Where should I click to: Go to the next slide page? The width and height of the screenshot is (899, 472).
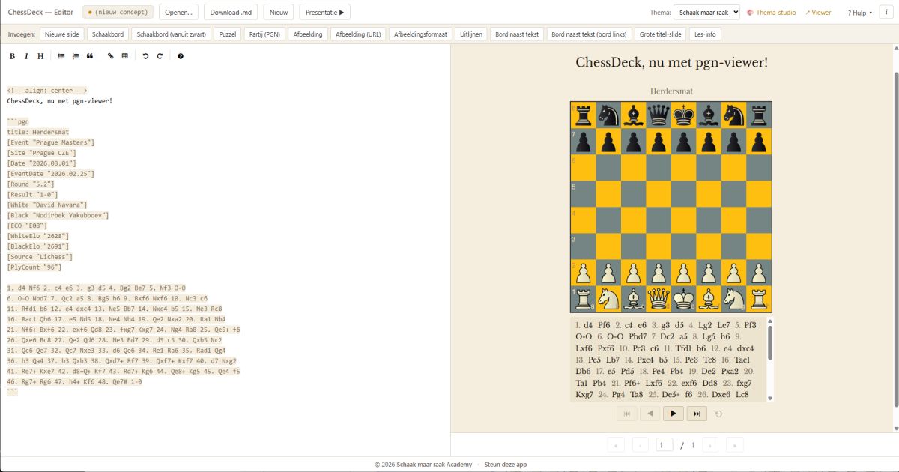(x=710, y=445)
